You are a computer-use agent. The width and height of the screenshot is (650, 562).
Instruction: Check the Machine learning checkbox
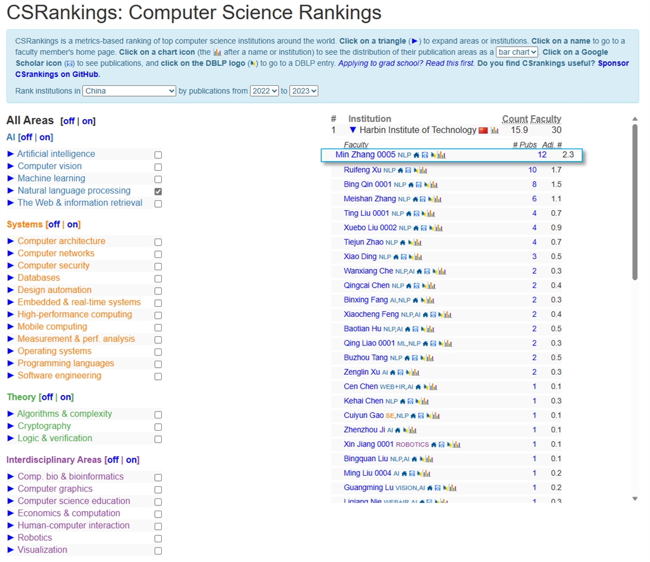[158, 179]
